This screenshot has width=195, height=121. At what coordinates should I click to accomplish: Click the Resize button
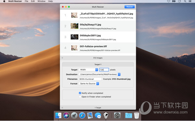[x=129, y=7]
